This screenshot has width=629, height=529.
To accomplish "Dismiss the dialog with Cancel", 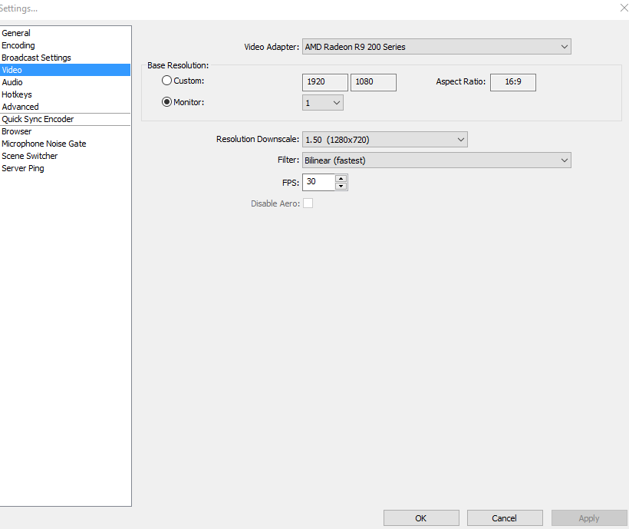I will pyautogui.click(x=505, y=517).
